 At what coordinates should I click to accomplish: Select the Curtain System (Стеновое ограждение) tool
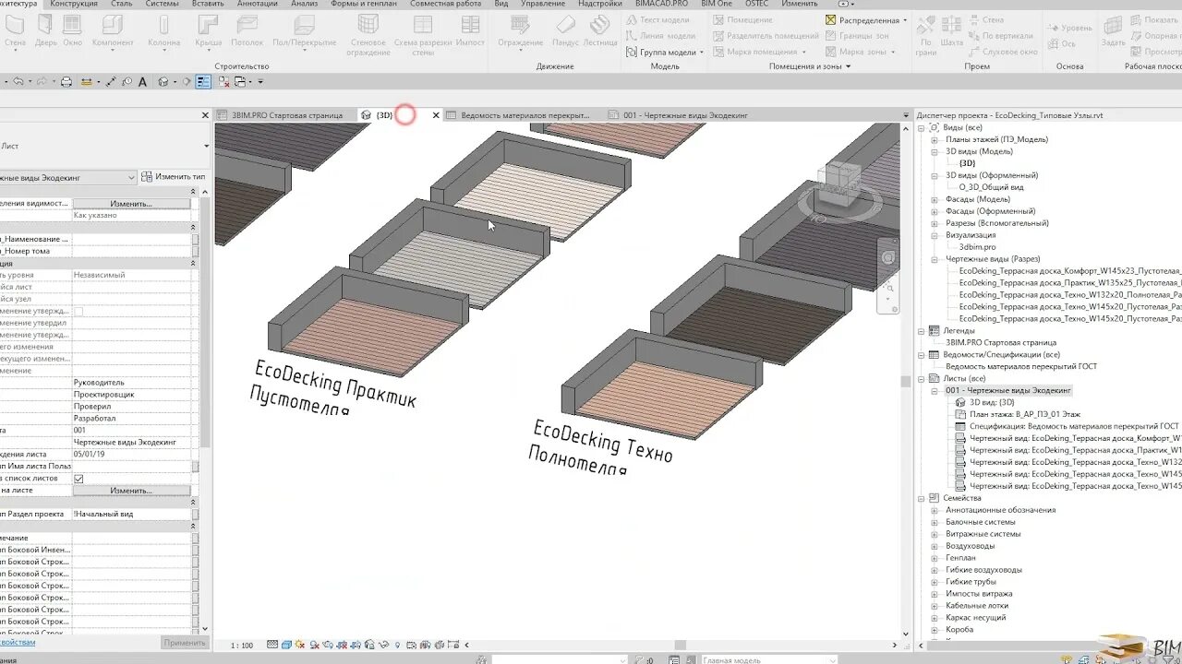tap(368, 35)
